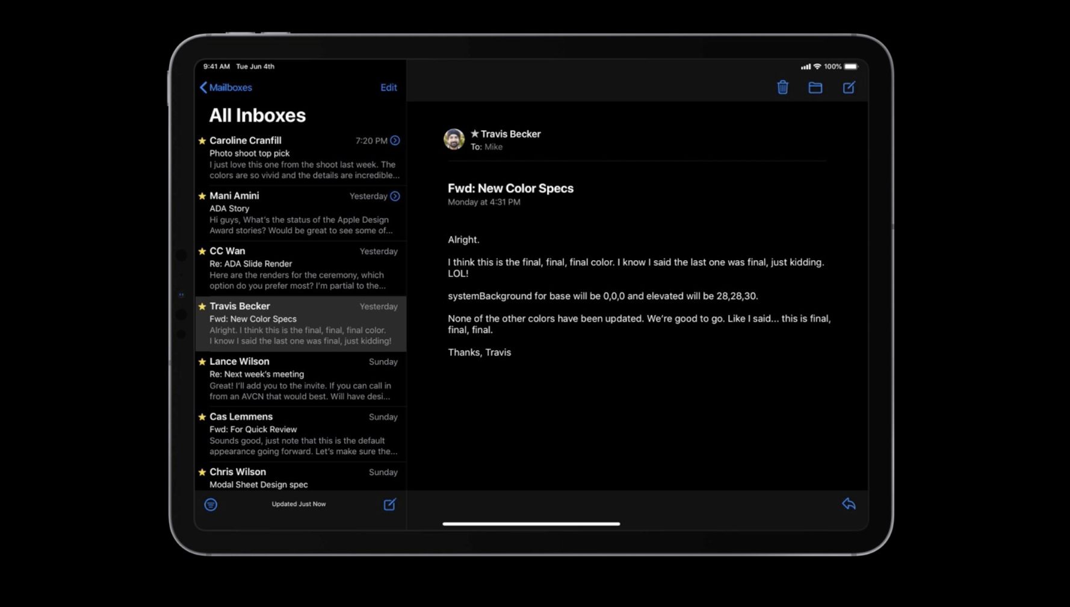Tap compose icon below the message list
Image resolution: width=1070 pixels, height=607 pixels.
(389, 505)
